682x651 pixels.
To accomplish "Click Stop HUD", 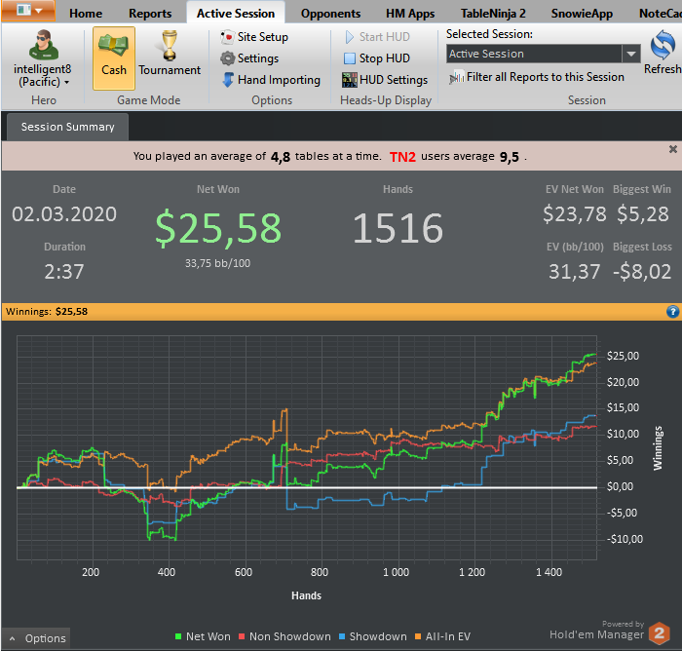I will click(x=377, y=58).
